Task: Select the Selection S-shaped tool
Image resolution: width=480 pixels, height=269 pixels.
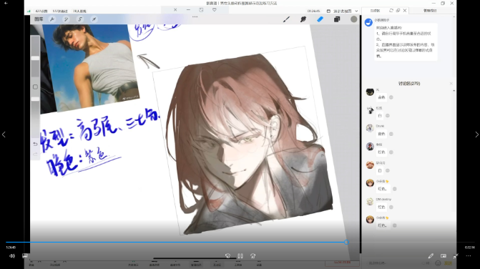Action: coord(80,19)
